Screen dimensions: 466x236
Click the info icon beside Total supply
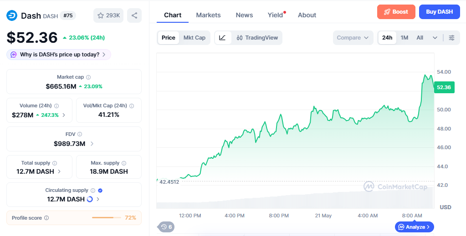click(55, 163)
